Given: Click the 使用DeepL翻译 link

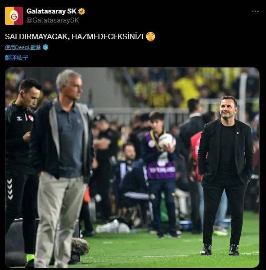Looking at the screenshot, I should 23,47.
